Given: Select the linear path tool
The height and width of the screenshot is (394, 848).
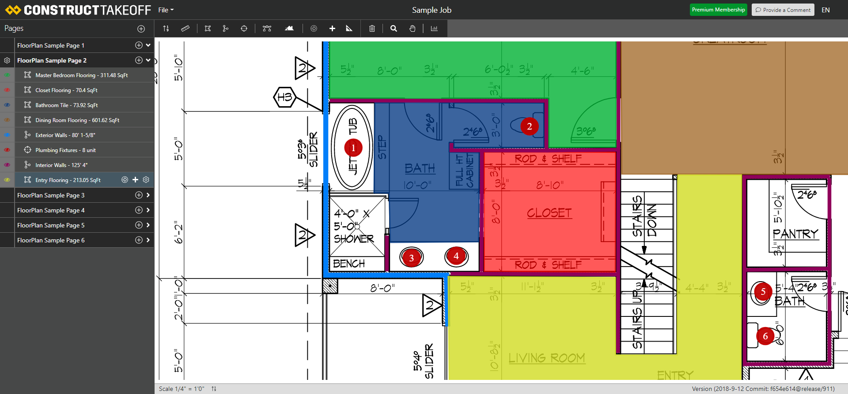Looking at the screenshot, I should 226,29.
